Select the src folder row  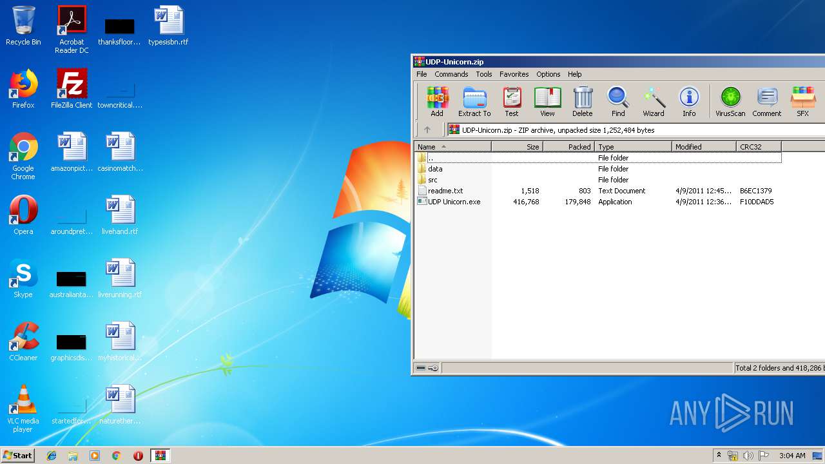pyautogui.click(x=597, y=180)
